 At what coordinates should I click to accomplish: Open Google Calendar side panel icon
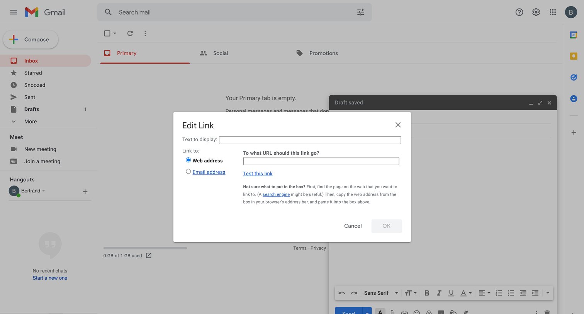tap(574, 35)
